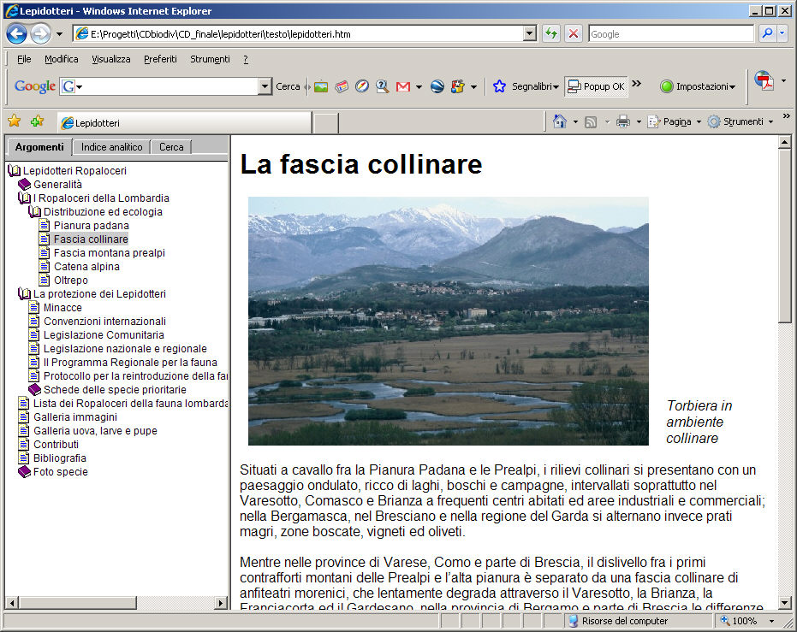Click the blue Segnalibri star icon
797x632 pixels.
(x=499, y=87)
